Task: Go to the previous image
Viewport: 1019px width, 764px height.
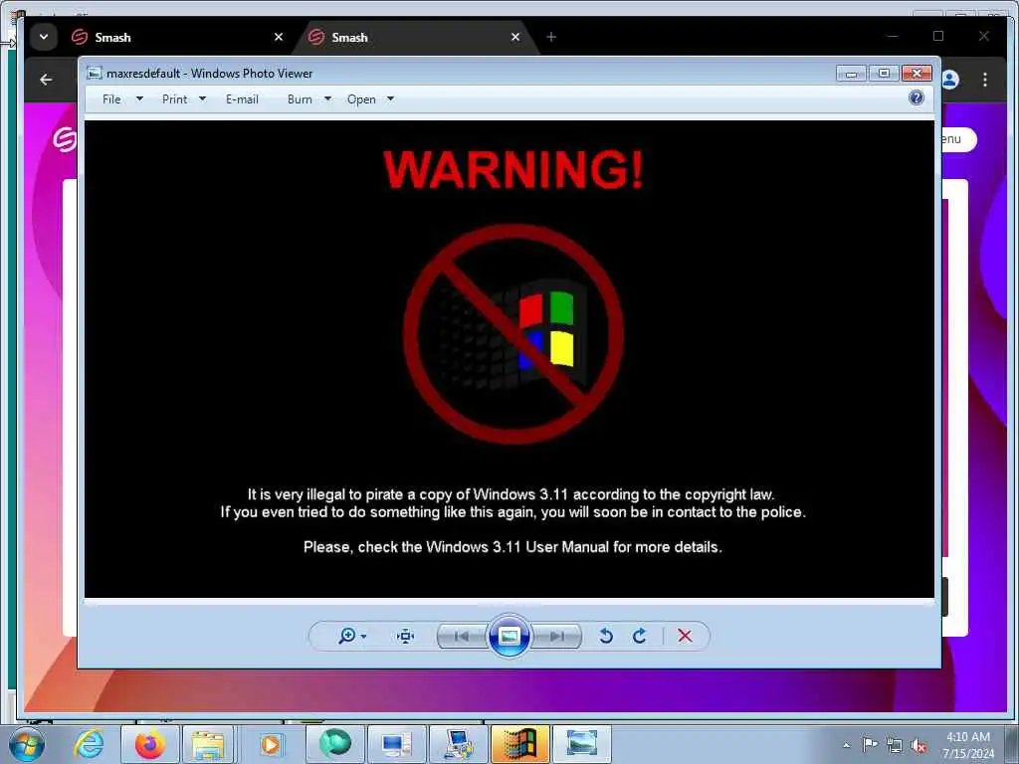Action: (x=462, y=636)
